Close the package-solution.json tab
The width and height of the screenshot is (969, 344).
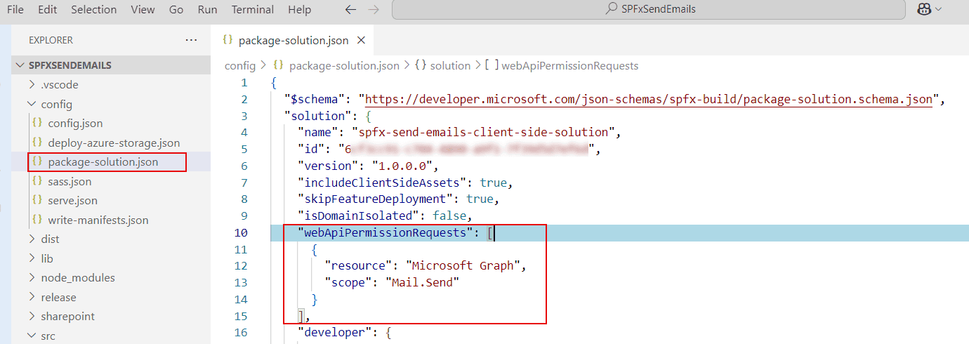[x=361, y=40]
